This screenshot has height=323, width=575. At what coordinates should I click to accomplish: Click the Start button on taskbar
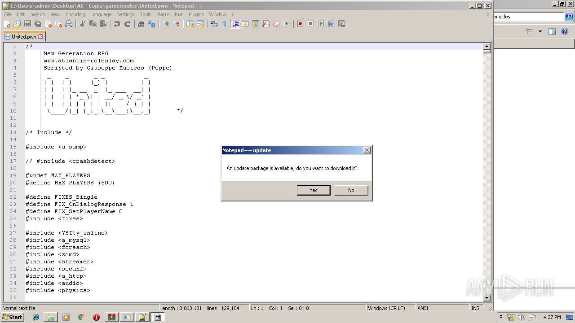coord(13,317)
